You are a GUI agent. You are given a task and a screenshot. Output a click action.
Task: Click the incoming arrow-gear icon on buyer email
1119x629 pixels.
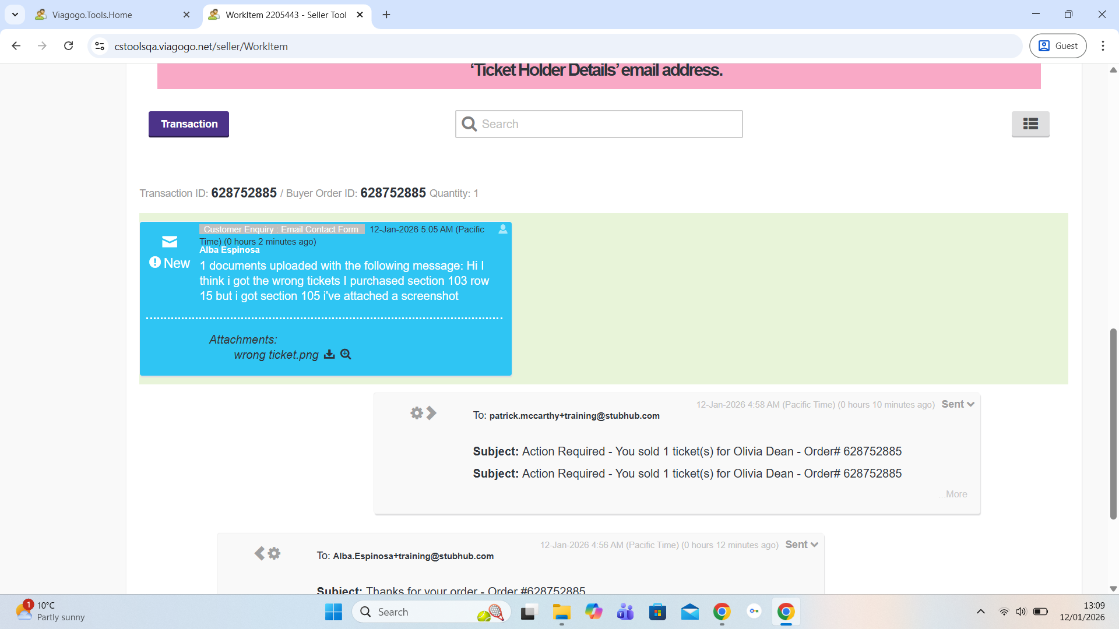268,553
